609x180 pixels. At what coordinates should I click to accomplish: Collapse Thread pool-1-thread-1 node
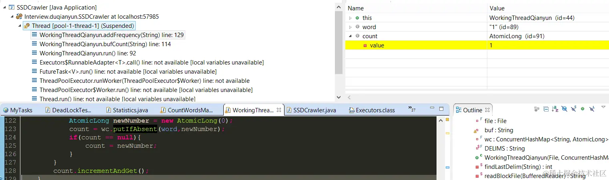(x=19, y=26)
